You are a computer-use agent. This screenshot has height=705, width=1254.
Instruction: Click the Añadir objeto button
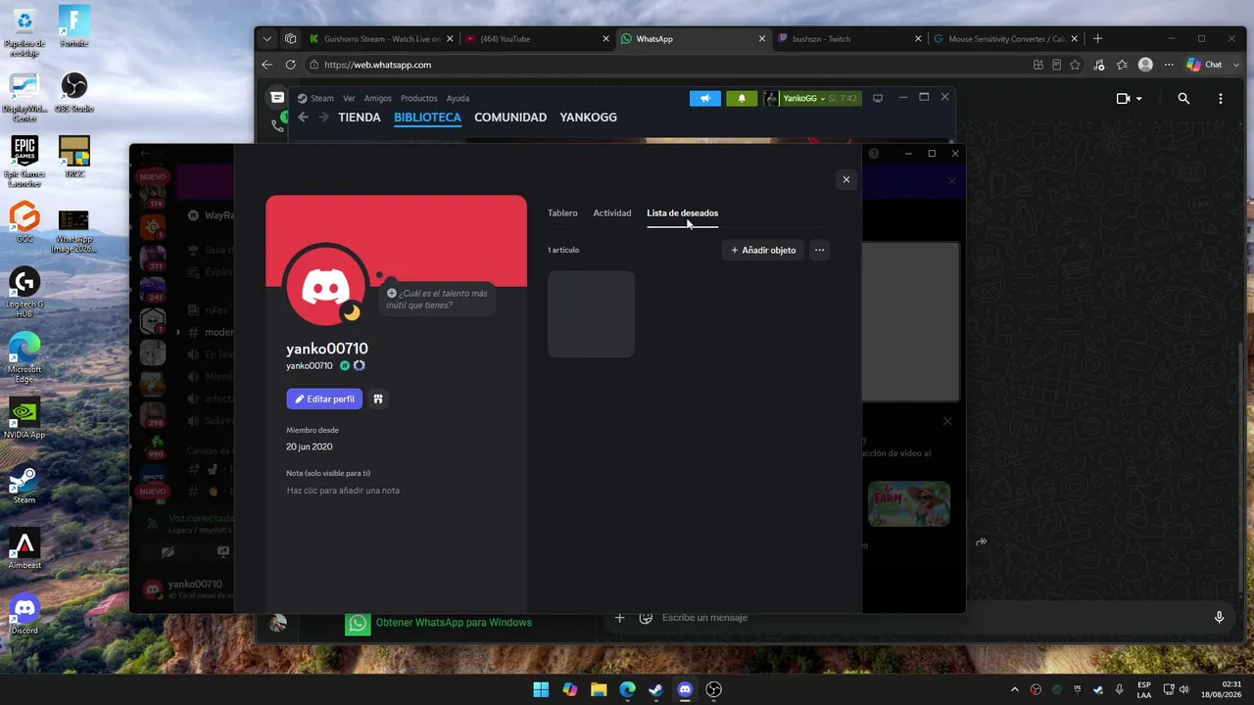tap(763, 250)
